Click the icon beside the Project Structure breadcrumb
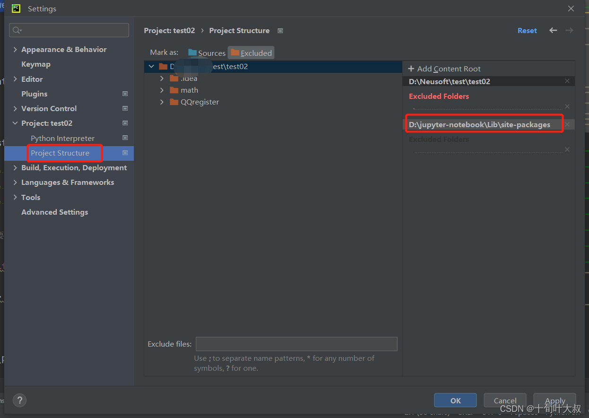The image size is (589, 418). (280, 30)
